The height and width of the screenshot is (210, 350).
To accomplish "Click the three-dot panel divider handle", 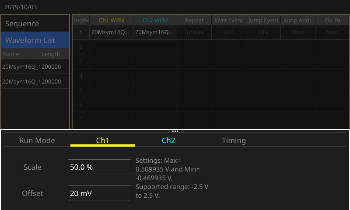I will (x=175, y=131).
